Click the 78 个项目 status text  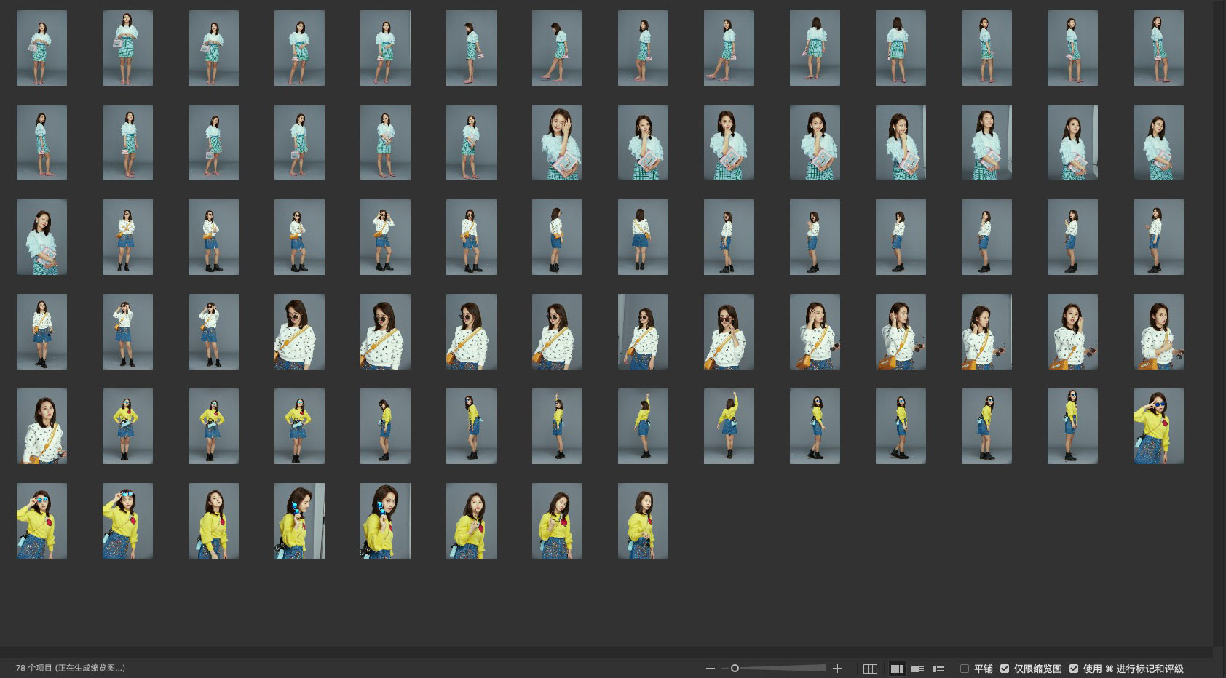pos(71,668)
